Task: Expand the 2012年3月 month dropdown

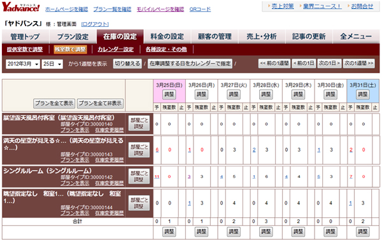Action: point(23,64)
